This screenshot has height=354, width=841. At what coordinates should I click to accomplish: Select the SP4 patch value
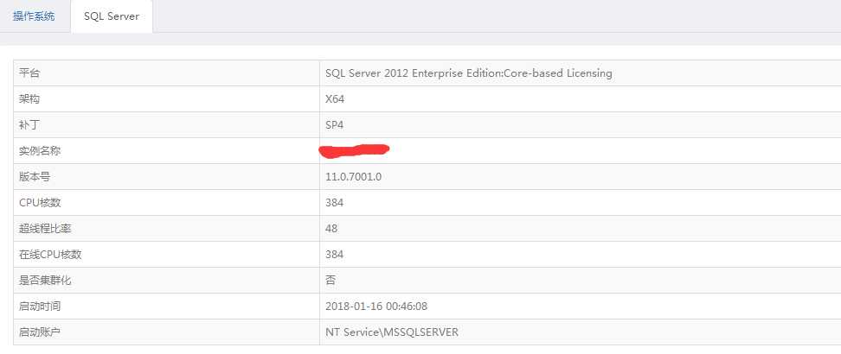[334, 125]
